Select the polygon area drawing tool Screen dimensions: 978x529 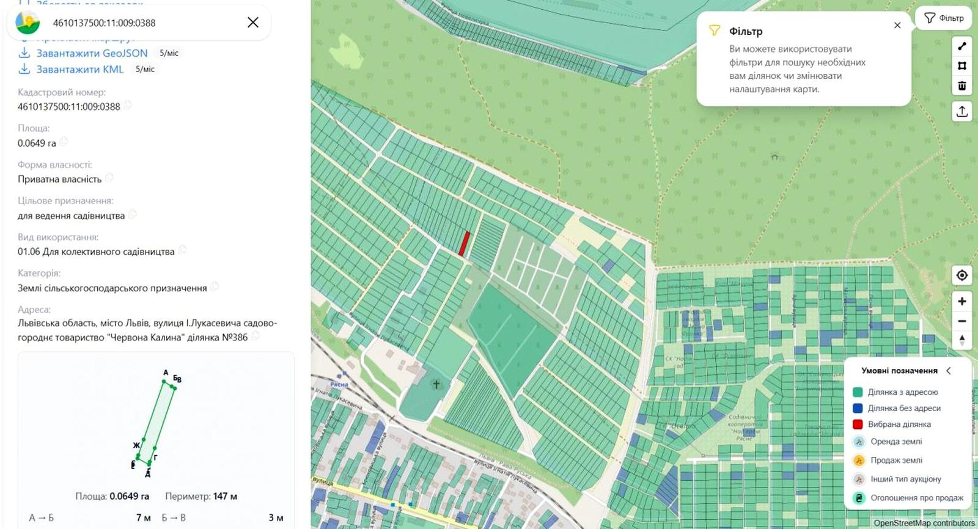point(962,66)
